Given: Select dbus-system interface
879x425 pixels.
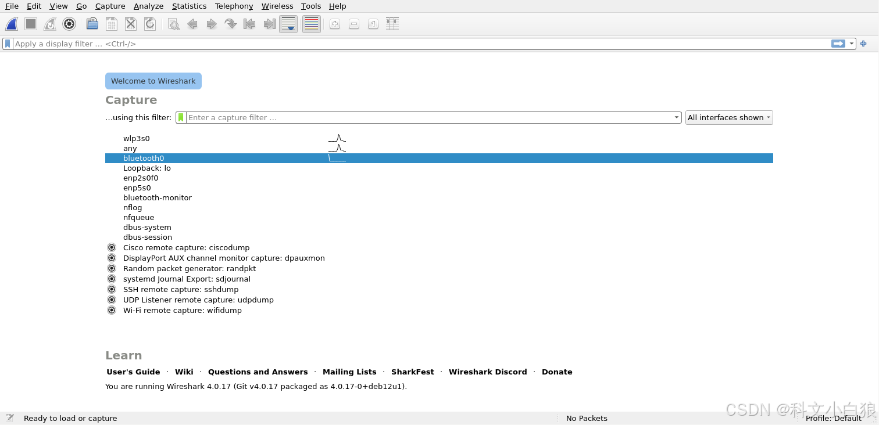Looking at the screenshot, I should pyautogui.click(x=439, y=227).
